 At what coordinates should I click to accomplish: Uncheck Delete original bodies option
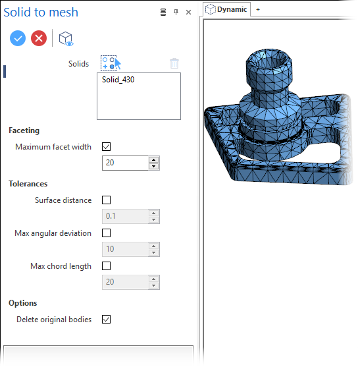107,320
